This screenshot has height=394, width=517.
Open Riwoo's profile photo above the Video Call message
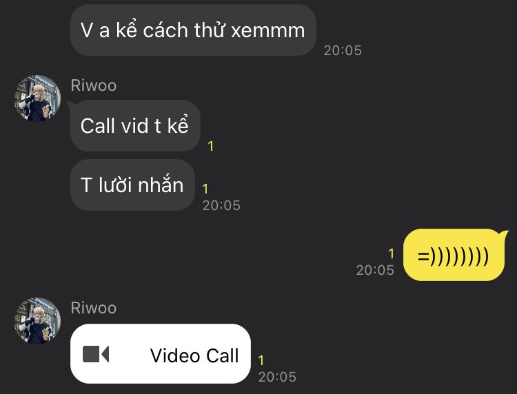click(37, 321)
